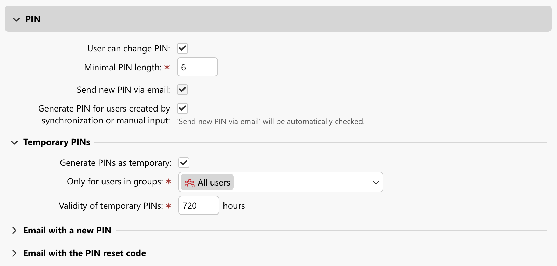Expand the Email with the PIN reset code section
Screen dimensions: 557x266
[x=84, y=253]
